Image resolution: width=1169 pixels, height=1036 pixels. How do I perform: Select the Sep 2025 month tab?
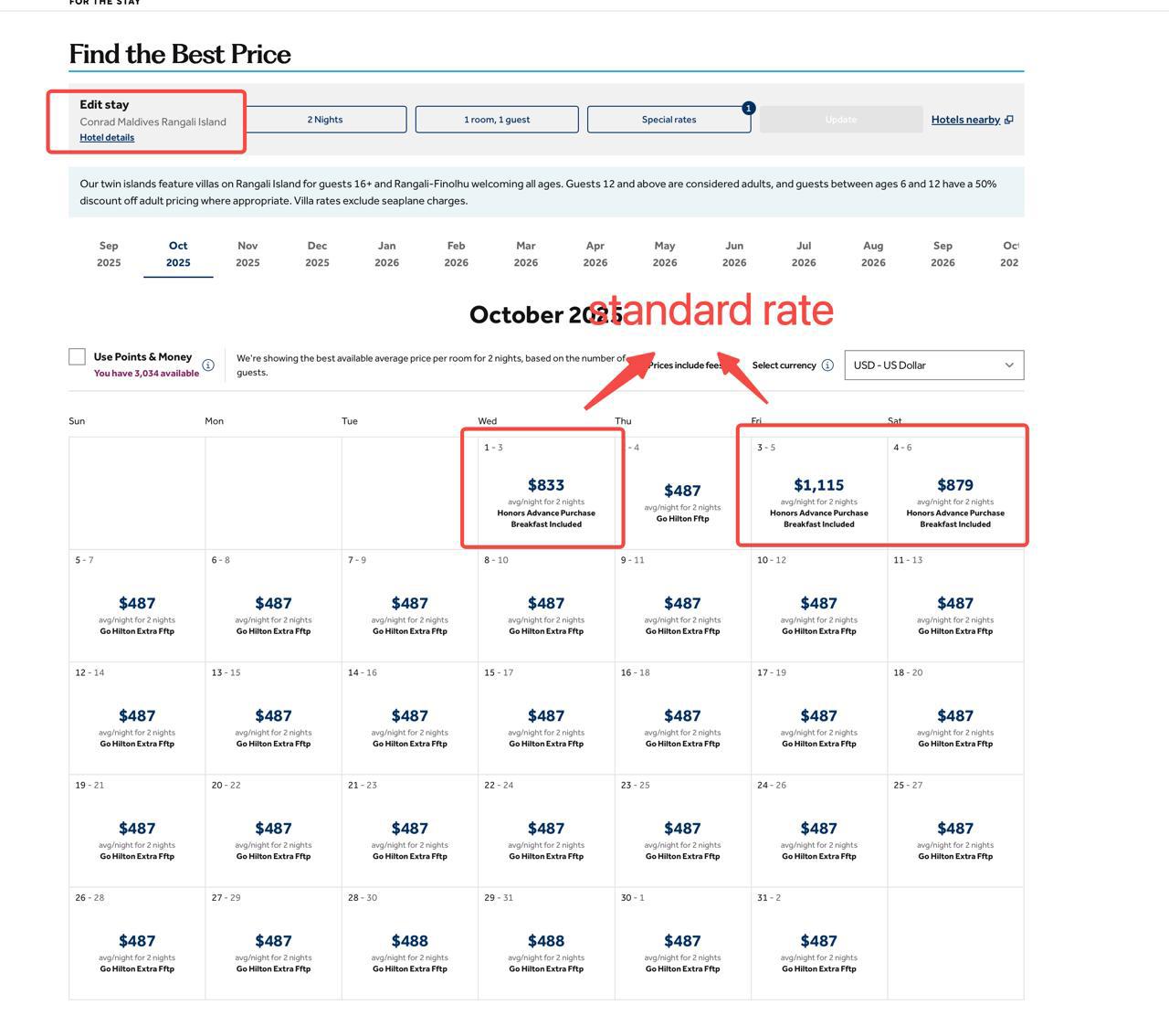coord(109,254)
